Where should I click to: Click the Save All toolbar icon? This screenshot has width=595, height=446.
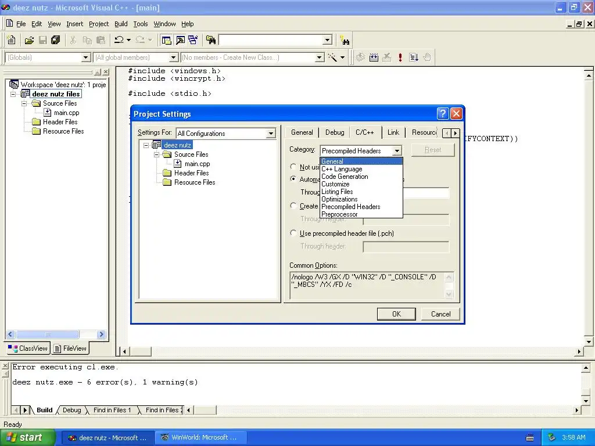[x=56, y=40]
